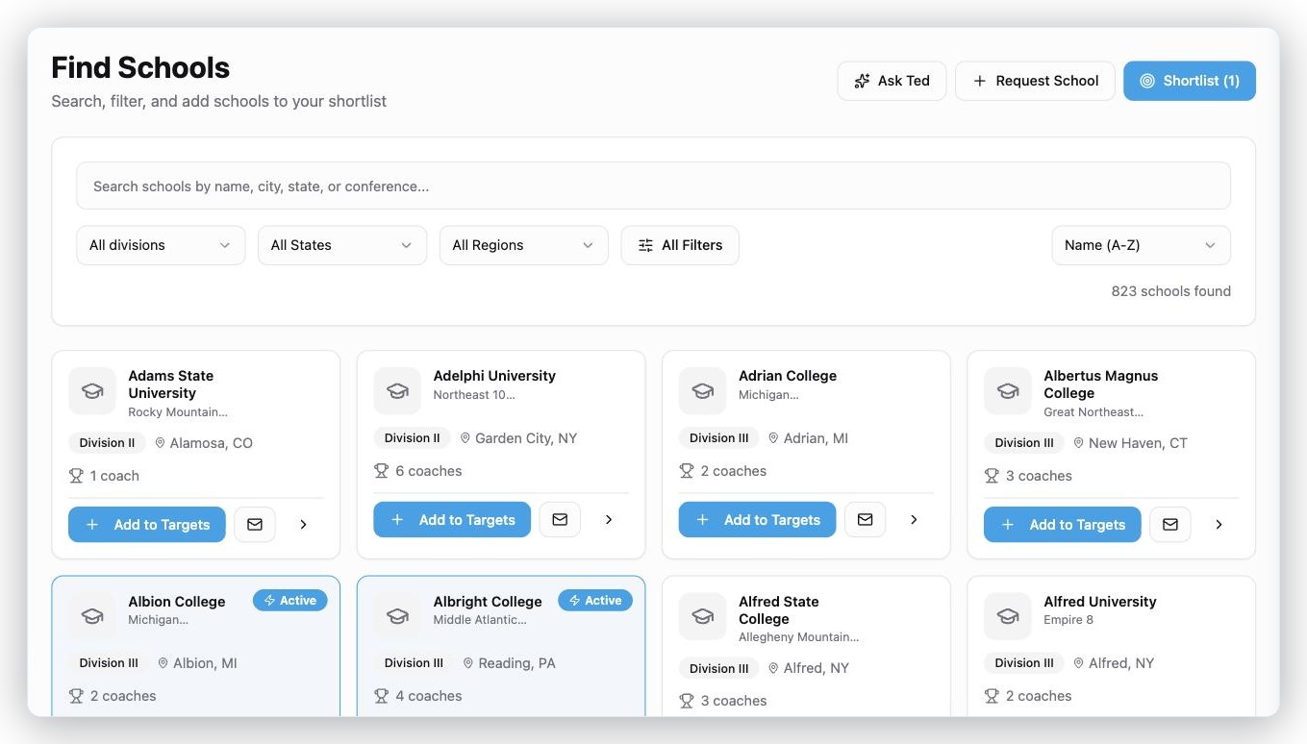
Task: Open details chevron for Adelphi University
Action: tap(609, 520)
